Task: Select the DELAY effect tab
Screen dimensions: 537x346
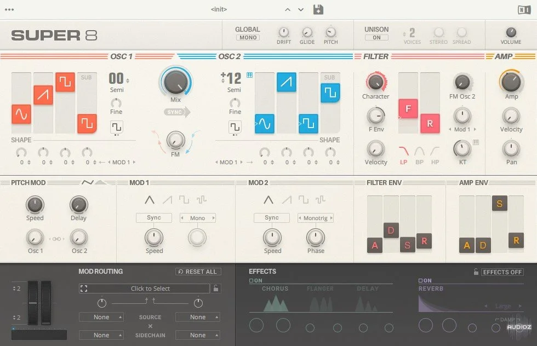Action: (x=368, y=289)
